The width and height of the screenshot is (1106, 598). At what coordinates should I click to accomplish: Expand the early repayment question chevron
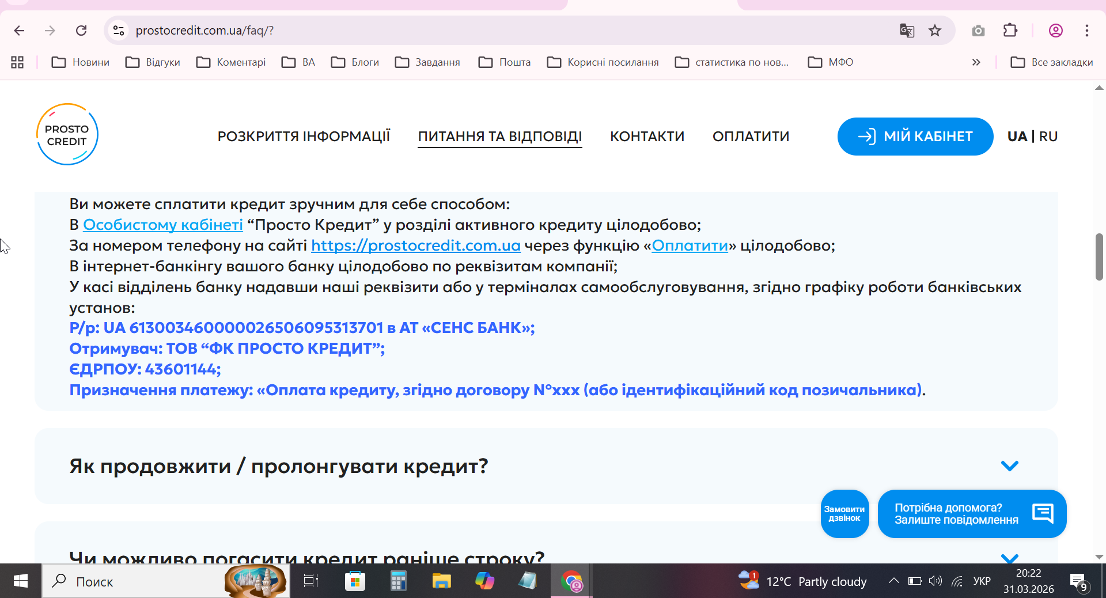pos(1010,558)
